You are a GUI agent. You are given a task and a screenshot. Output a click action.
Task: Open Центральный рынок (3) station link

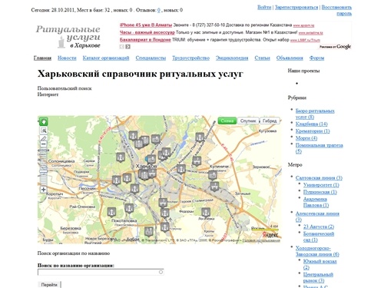point(318,277)
